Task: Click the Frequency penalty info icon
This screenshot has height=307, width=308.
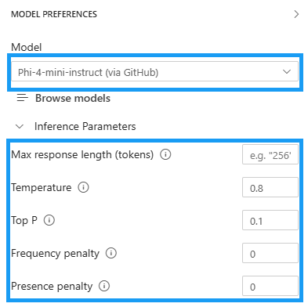Action: click(111, 253)
